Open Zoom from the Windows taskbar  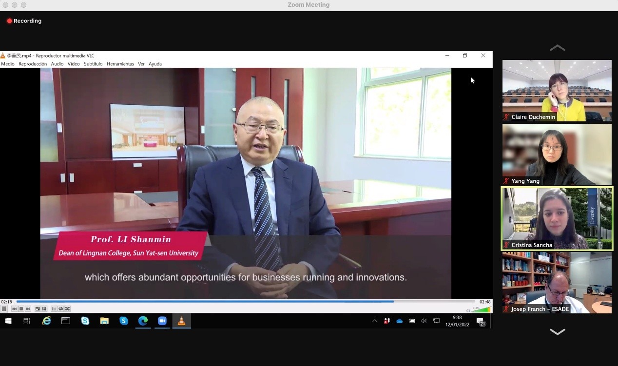(x=162, y=321)
